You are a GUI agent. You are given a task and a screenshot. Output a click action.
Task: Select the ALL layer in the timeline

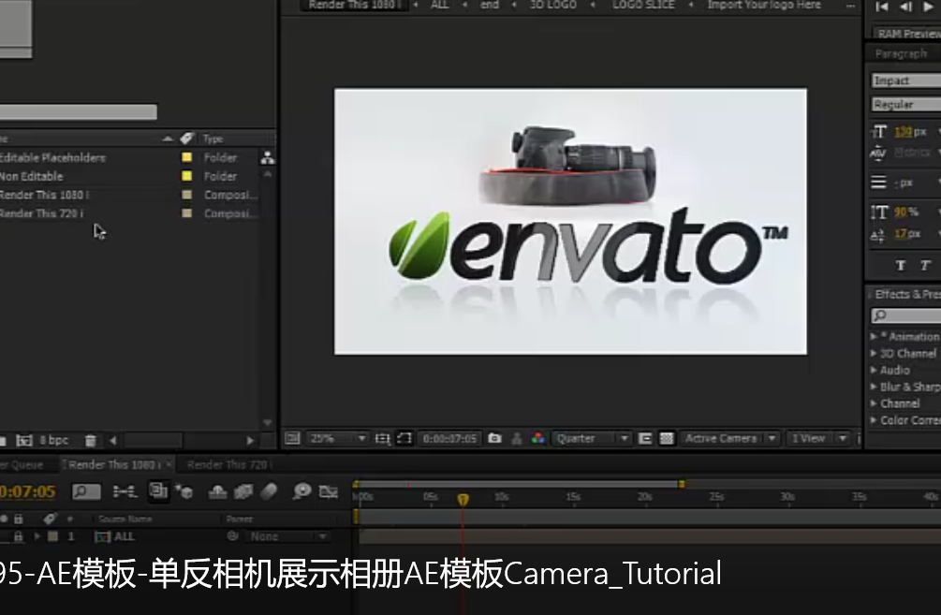point(123,536)
